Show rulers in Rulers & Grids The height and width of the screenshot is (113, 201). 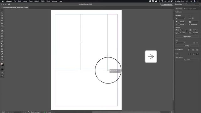tap(189, 50)
